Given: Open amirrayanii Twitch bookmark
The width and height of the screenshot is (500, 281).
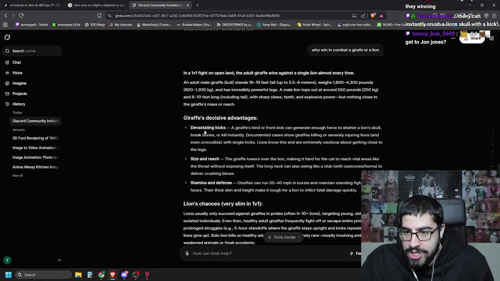Looking at the screenshot, I should pos(31,25).
